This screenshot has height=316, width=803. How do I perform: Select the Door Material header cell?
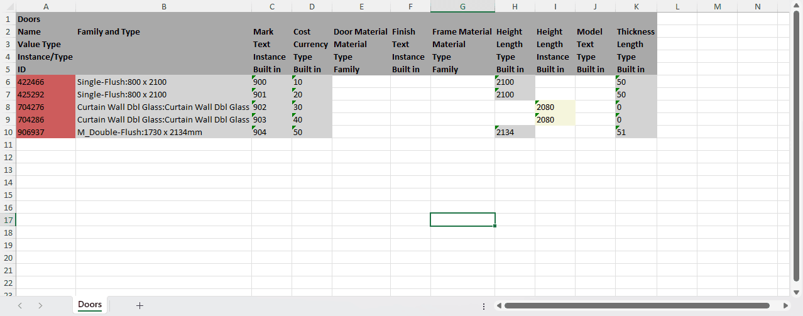click(361, 31)
